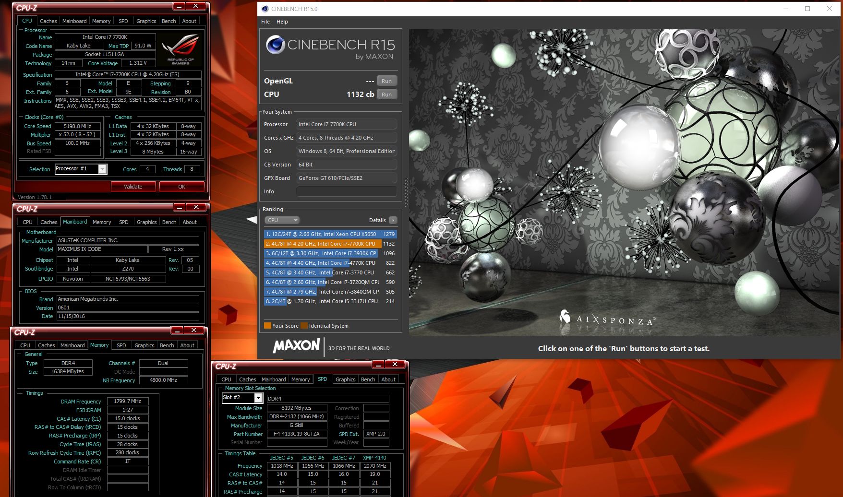Click the Core Voltage value 1.312 V
Image resolution: width=843 pixels, height=497 pixels.
coord(138,63)
